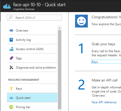Open the Tags section
This screenshot has width=121, height=111.
[x=32, y=58]
